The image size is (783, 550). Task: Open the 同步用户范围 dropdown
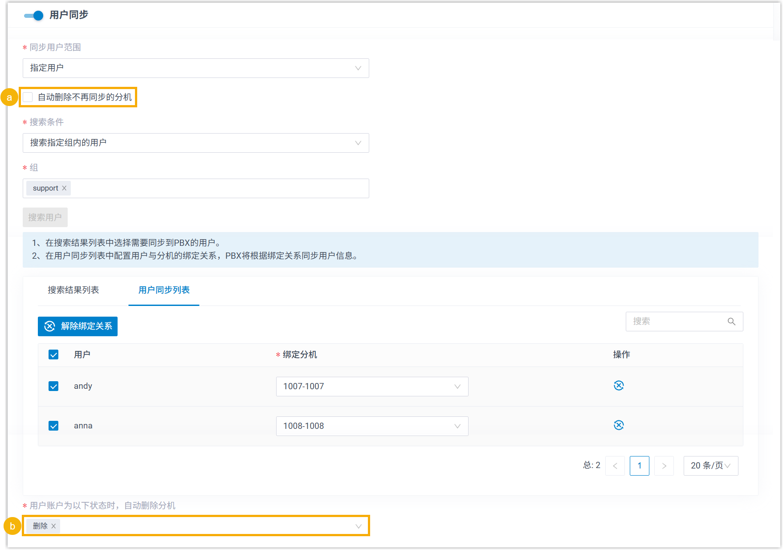point(196,68)
